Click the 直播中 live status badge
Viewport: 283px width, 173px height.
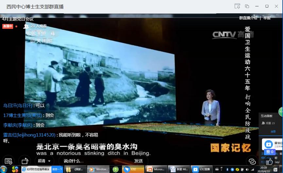tap(8, 26)
